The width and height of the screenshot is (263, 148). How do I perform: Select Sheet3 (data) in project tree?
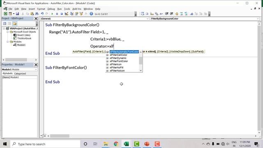24,35
